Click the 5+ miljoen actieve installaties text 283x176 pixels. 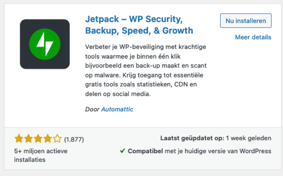point(41,155)
